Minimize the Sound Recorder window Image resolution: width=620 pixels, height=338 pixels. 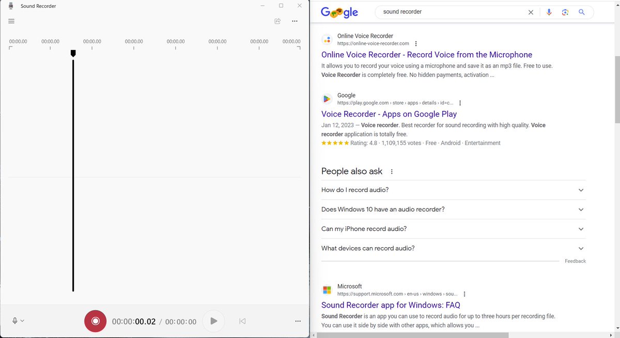click(263, 6)
